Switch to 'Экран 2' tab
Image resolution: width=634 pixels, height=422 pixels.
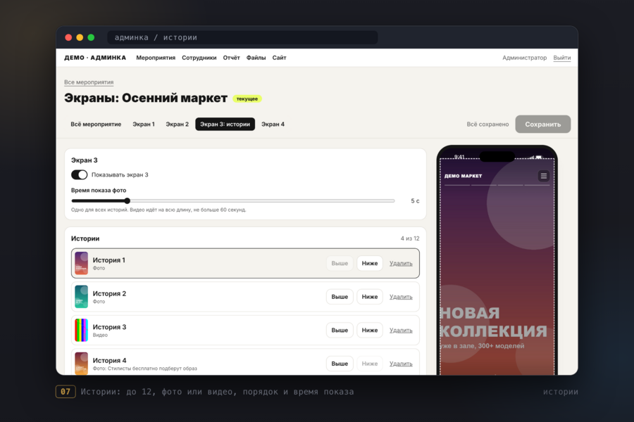(177, 124)
